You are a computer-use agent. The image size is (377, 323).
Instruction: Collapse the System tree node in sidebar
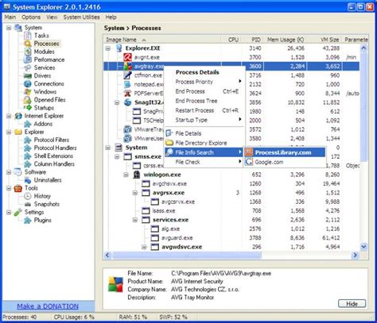click(9, 28)
